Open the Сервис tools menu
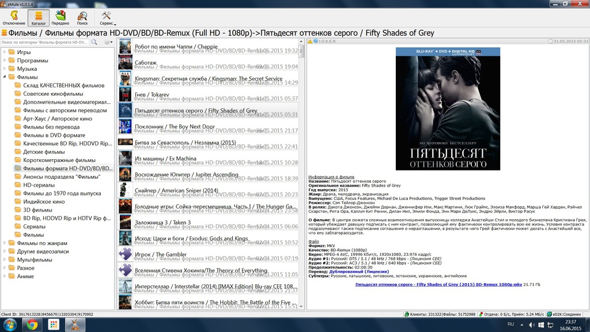The image size is (590, 332). 107,18
